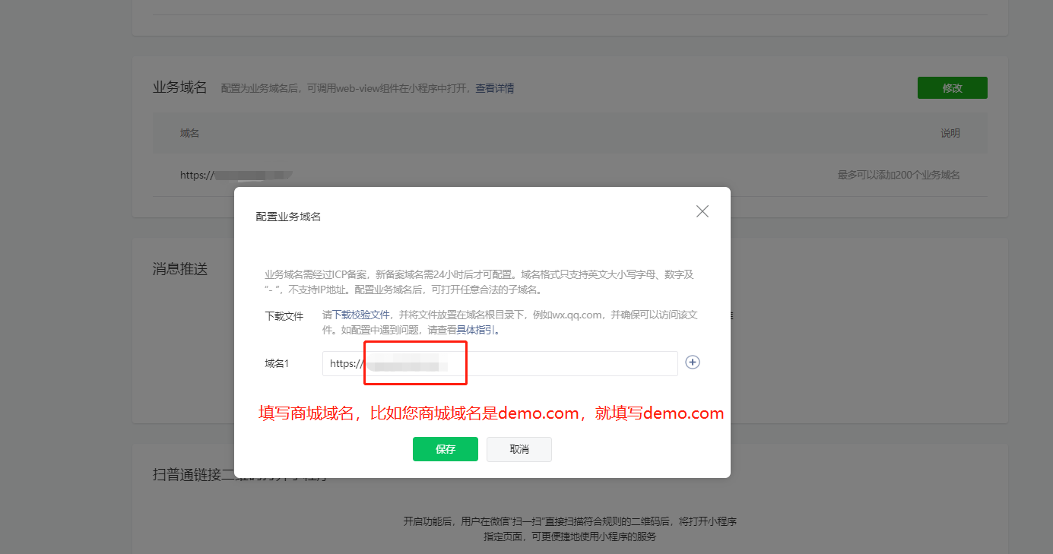
Task: Click the 扫普通链接二维码 section heading
Action: [213, 475]
